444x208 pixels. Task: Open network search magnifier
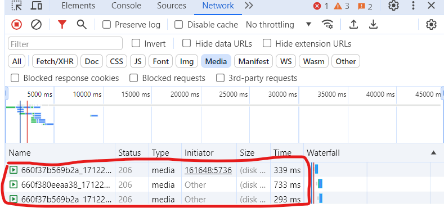coord(82,25)
